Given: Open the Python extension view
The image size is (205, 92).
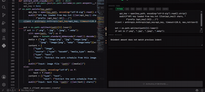Looking at the screenshot, I should 4,46.
